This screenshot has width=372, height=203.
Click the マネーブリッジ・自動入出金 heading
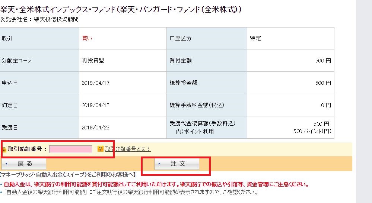(68, 175)
